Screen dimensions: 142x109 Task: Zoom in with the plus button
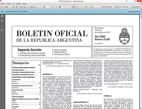coord(60,7)
